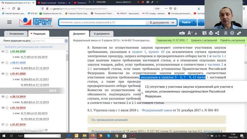Screen dimensions: 247x139
Task: Take a screenshot with recorder camera icon
Action: pos(147,2)
